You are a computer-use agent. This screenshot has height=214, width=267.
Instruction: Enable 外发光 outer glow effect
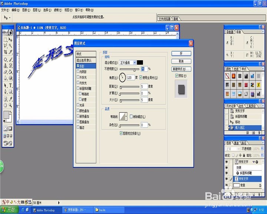tap(78, 77)
